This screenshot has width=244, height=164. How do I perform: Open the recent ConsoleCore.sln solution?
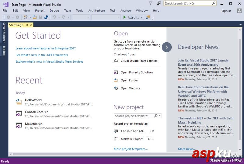pyautogui.click(x=55, y=114)
